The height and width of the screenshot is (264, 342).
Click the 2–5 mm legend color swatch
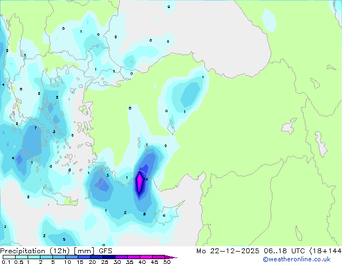46,257
